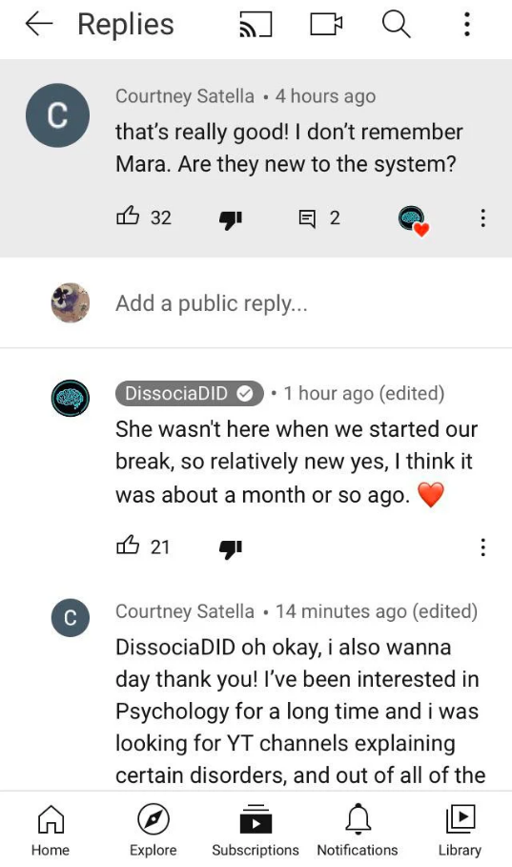The width and height of the screenshot is (512, 867).
Task: Open search with the magnifier icon
Action: click(x=397, y=25)
